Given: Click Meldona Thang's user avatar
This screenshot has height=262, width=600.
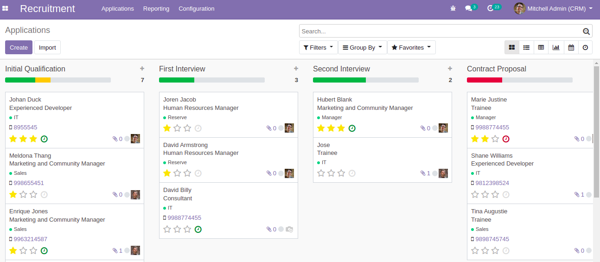Looking at the screenshot, I should click(135, 195).
